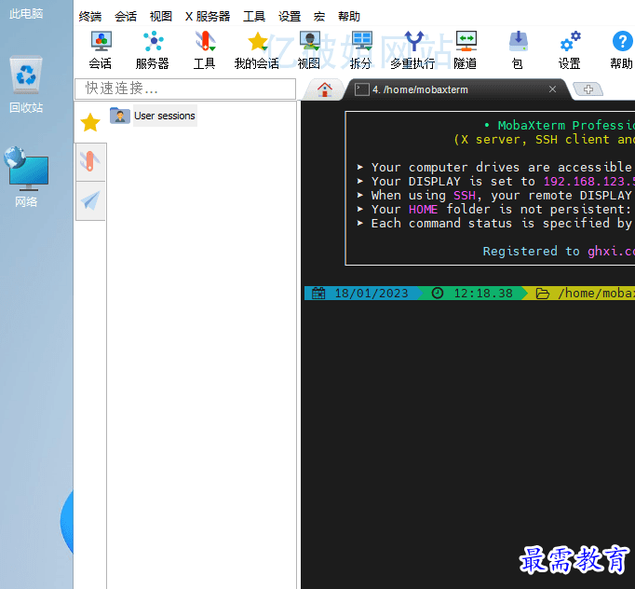Open the 宏 menu
This screenshot has height=589, width=635.
pyautogui.click(x=319, y=17)
